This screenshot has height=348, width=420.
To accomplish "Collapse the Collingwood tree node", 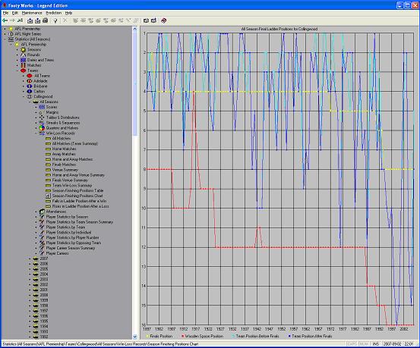I will pos(24,96).
